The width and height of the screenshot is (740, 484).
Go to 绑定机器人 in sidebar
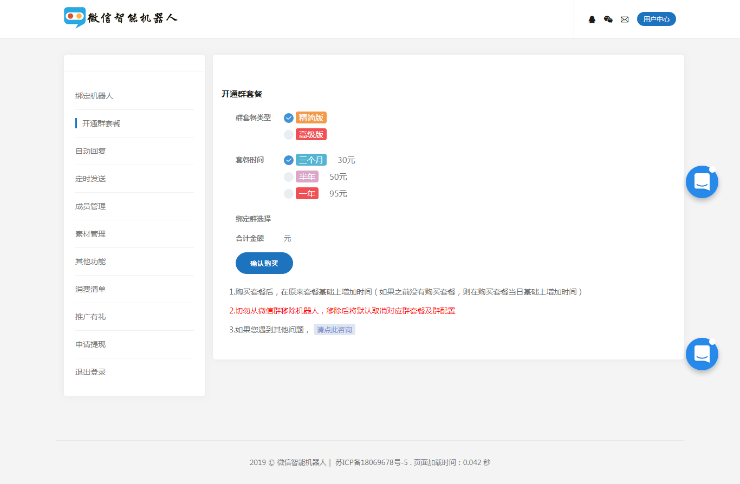tap(94, 96)
